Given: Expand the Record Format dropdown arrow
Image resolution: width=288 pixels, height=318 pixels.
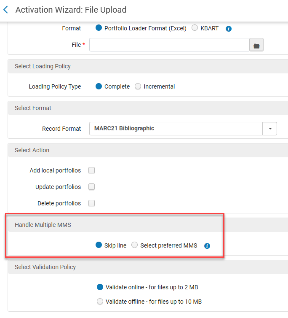Looking at the screenshot, I should click(x=269, y=129).
